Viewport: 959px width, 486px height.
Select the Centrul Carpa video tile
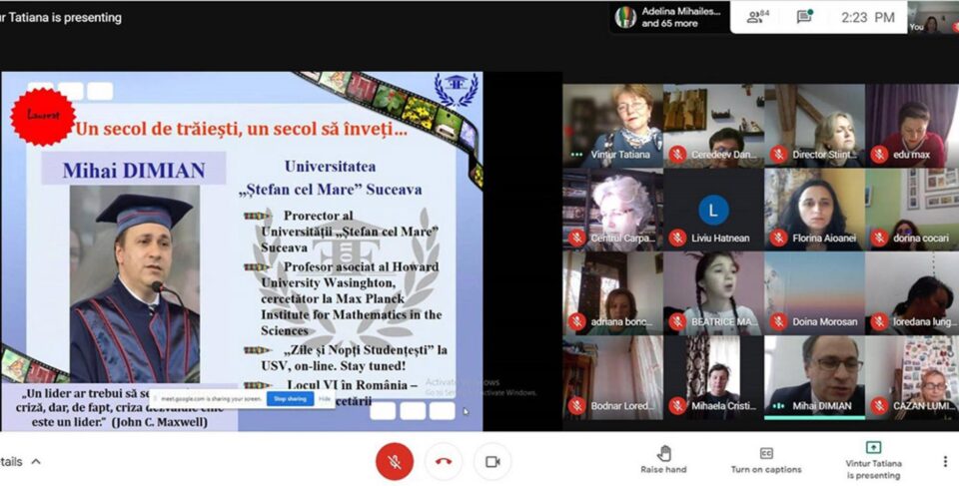pos(612,210)
